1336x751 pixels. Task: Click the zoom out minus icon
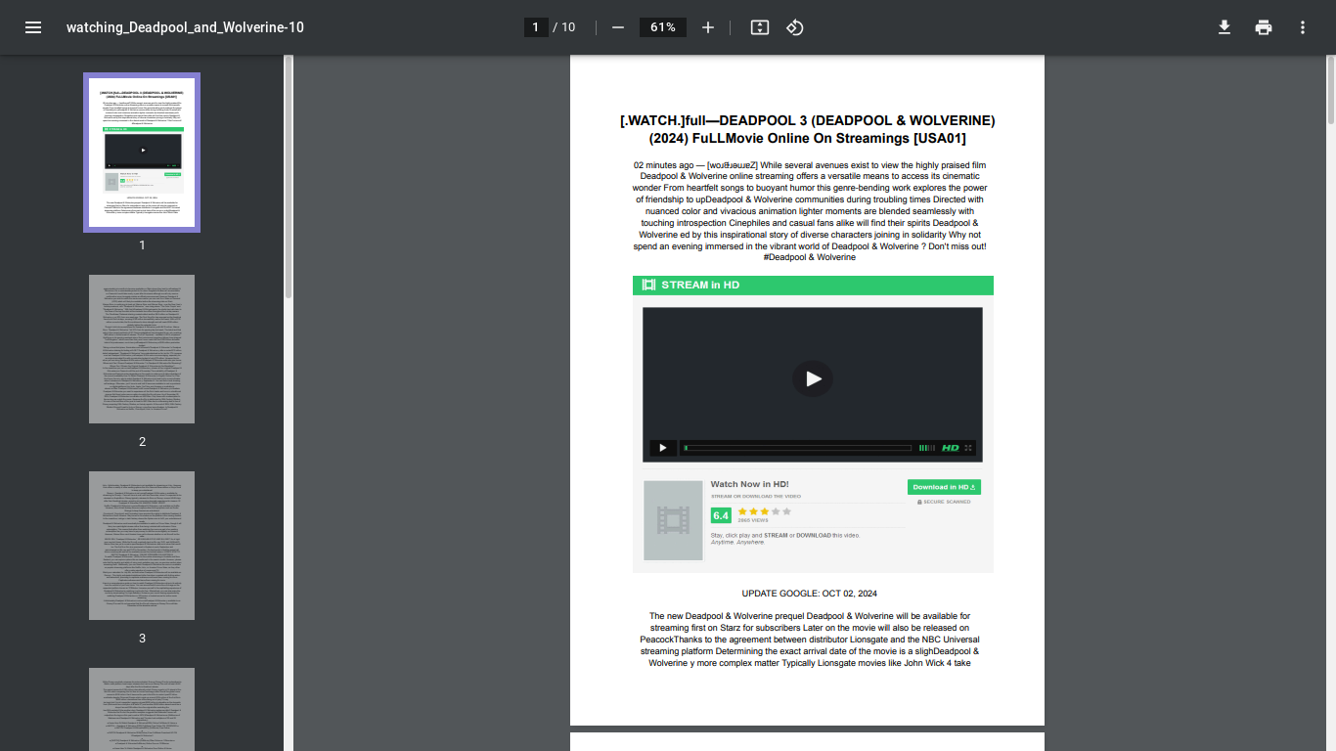(x=618, y=27)
